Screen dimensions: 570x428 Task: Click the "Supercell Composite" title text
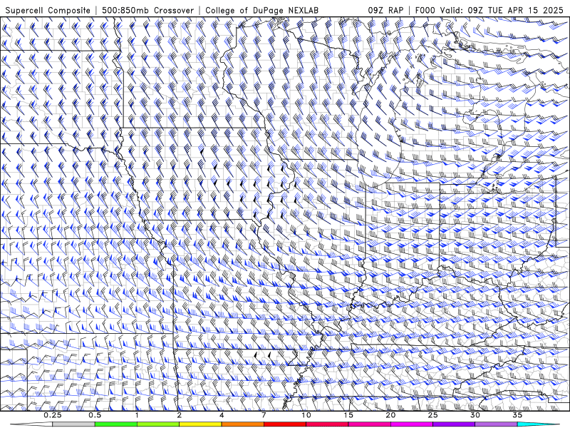[48, 10]
